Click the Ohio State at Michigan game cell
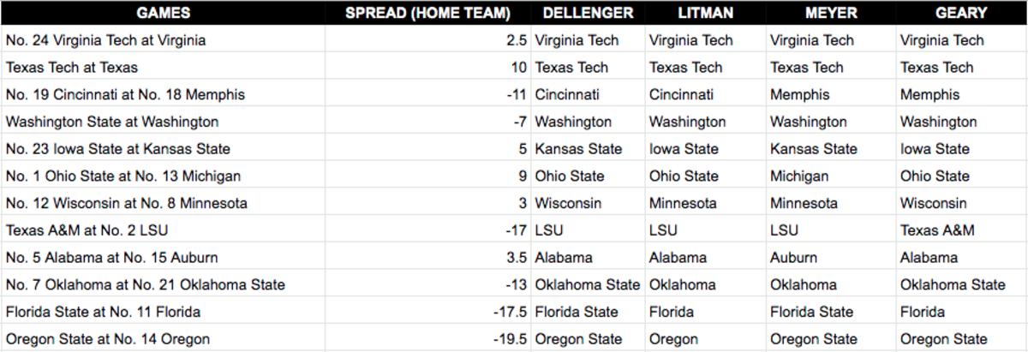Viewport: 1028px width, 352px height. (x=123, y=176)
